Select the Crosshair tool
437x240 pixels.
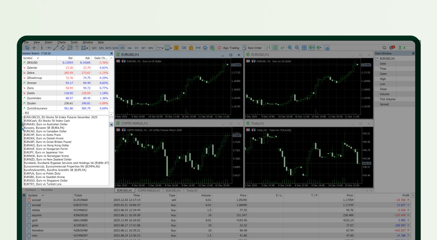34,47
